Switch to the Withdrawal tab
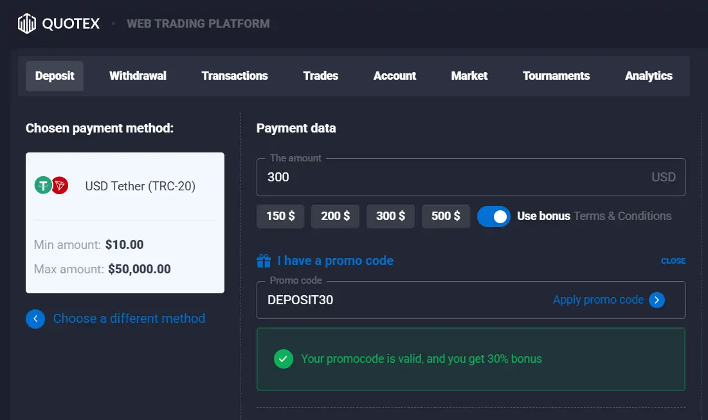 138,75
